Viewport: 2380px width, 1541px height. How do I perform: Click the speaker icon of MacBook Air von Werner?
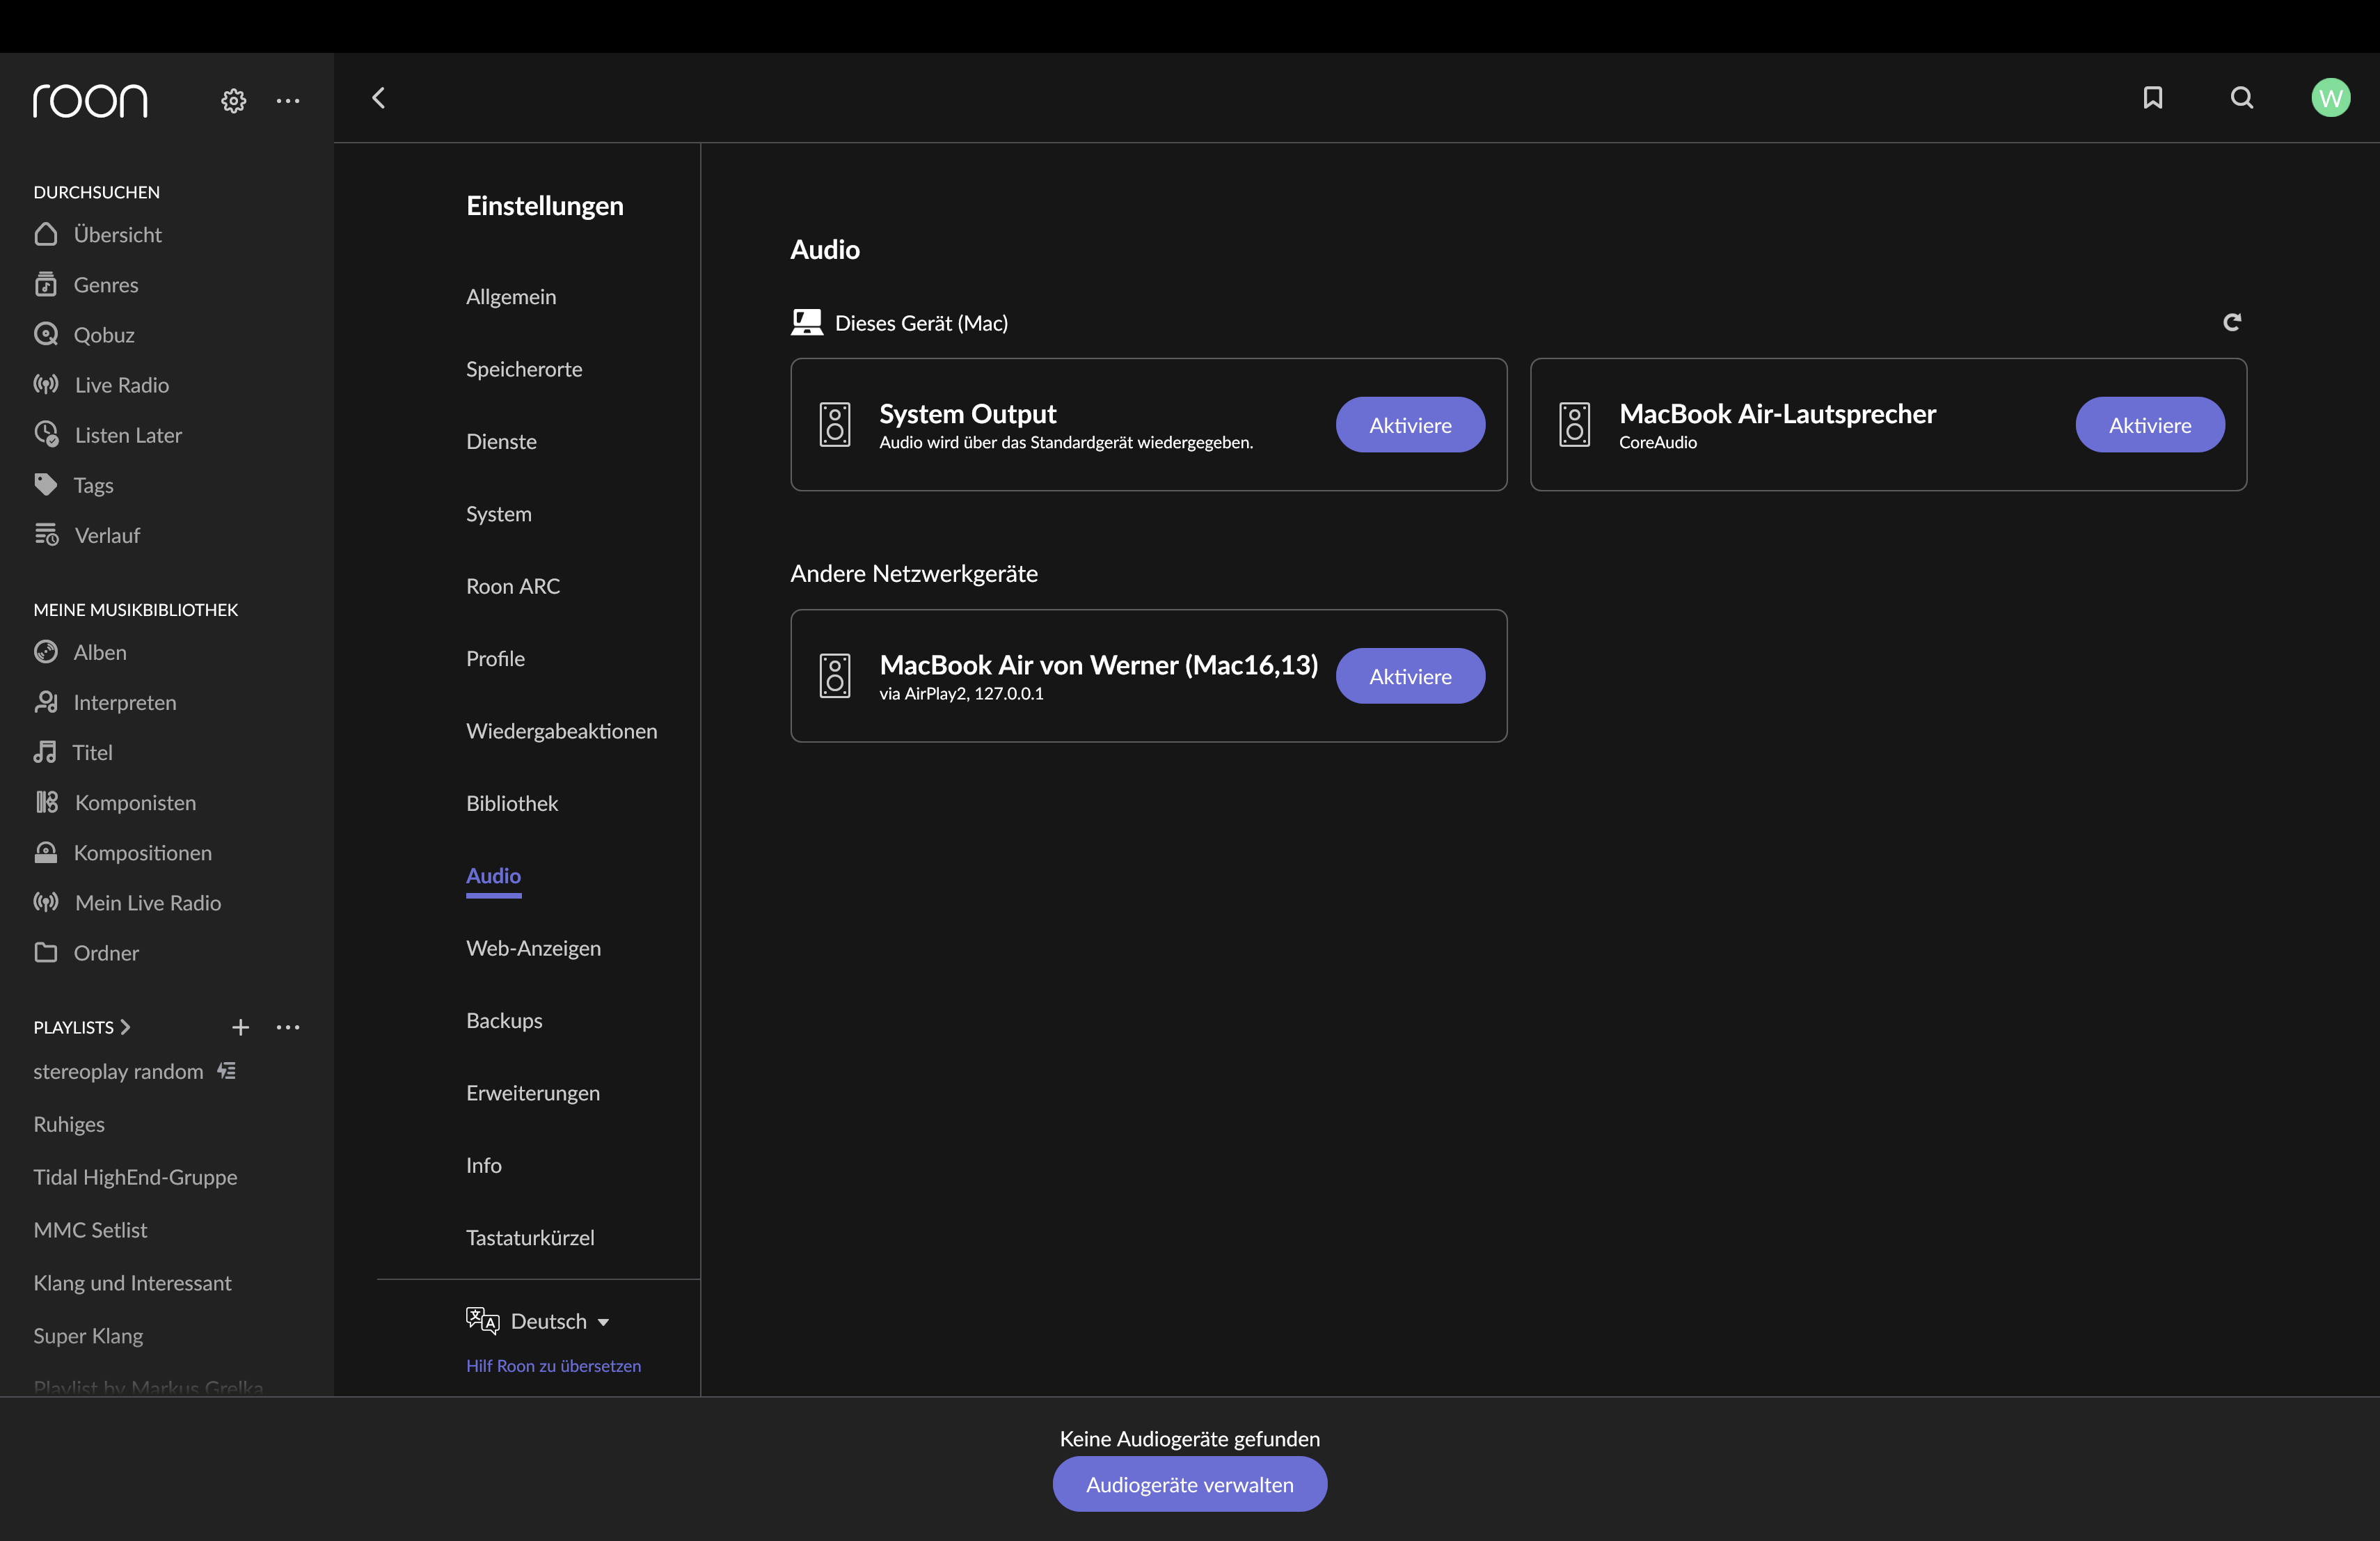(x=835, y=676)
